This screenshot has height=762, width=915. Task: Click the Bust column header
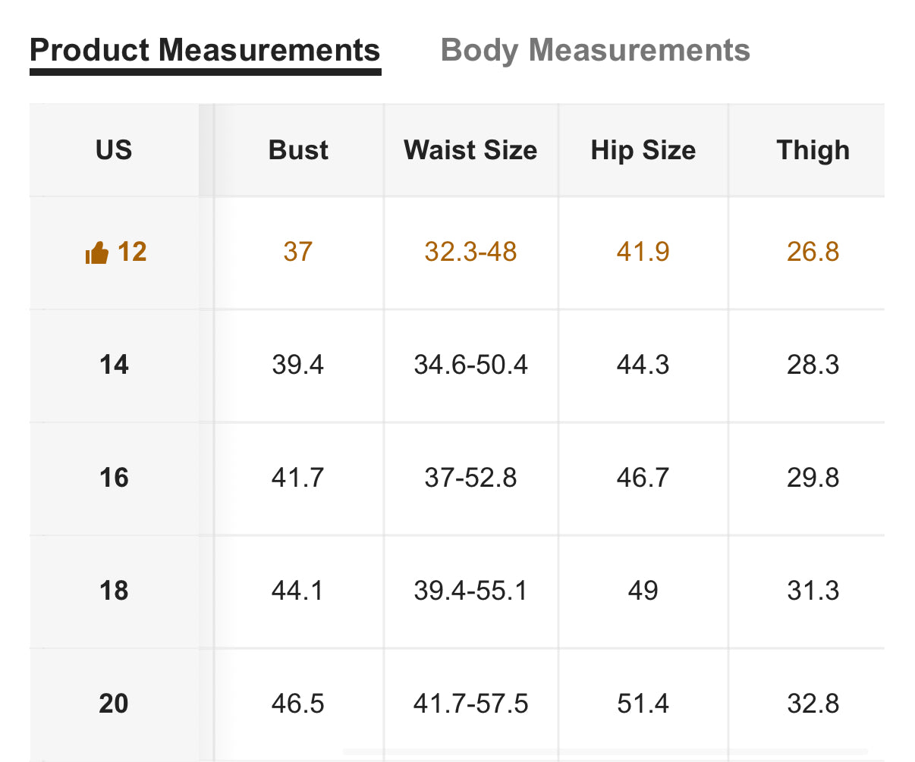tap(298, 150)
